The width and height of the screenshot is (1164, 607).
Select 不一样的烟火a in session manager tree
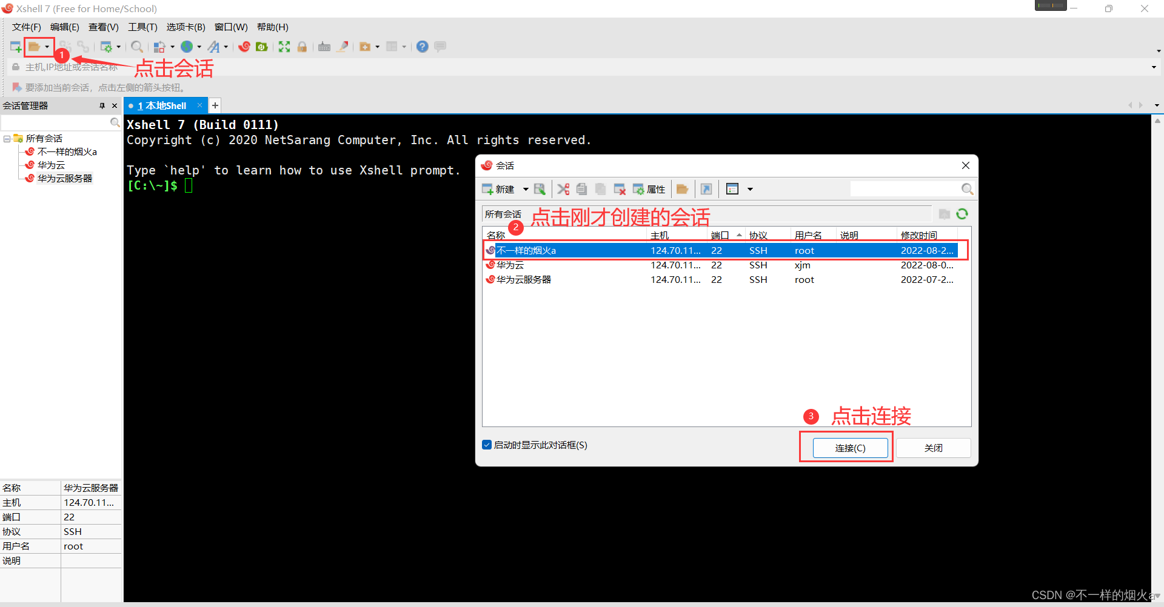(x=67, y=152)
